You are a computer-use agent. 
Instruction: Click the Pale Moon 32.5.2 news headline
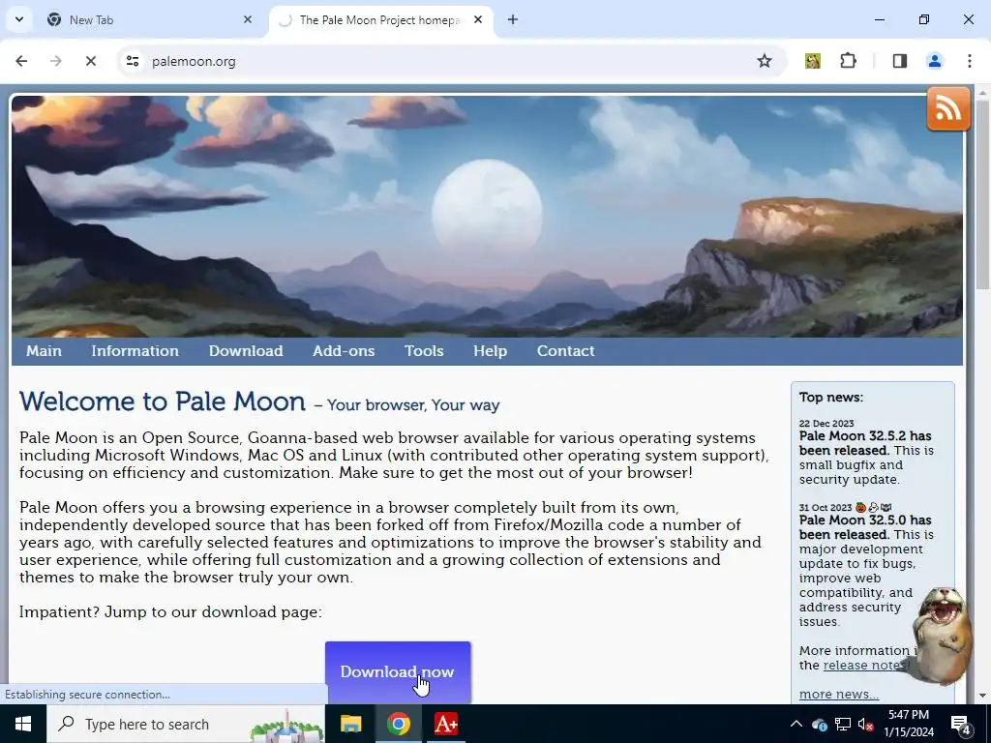pyautogui.click(x=864, y=443)
